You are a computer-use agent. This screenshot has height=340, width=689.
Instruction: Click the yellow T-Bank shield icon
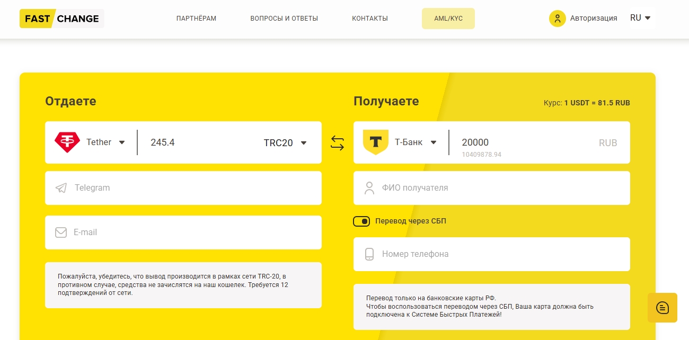376,142
